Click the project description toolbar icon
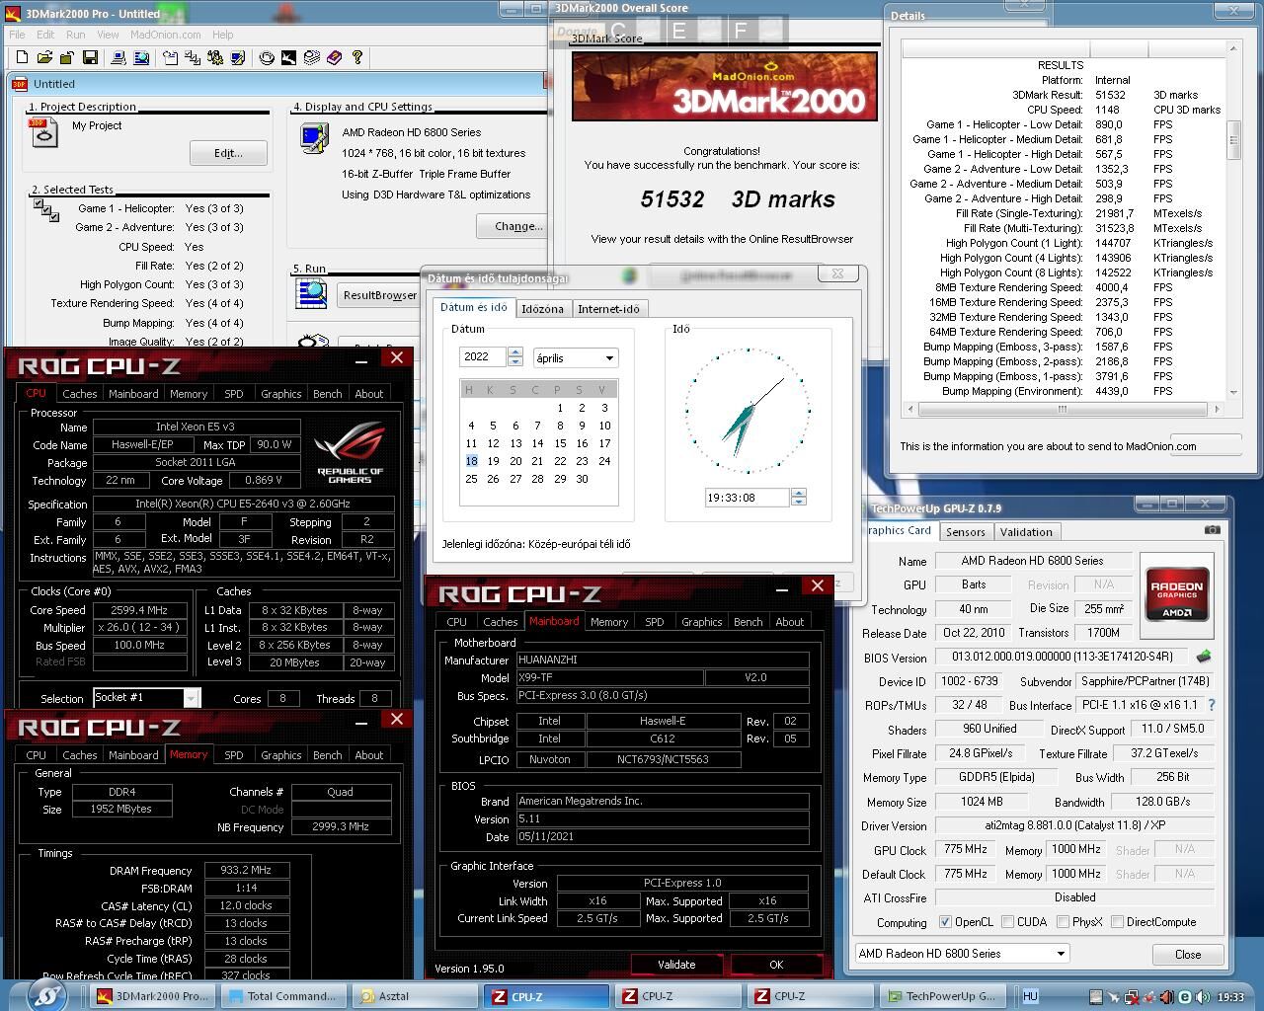This screenshot has height=1011, width=1264. [170, 57]
